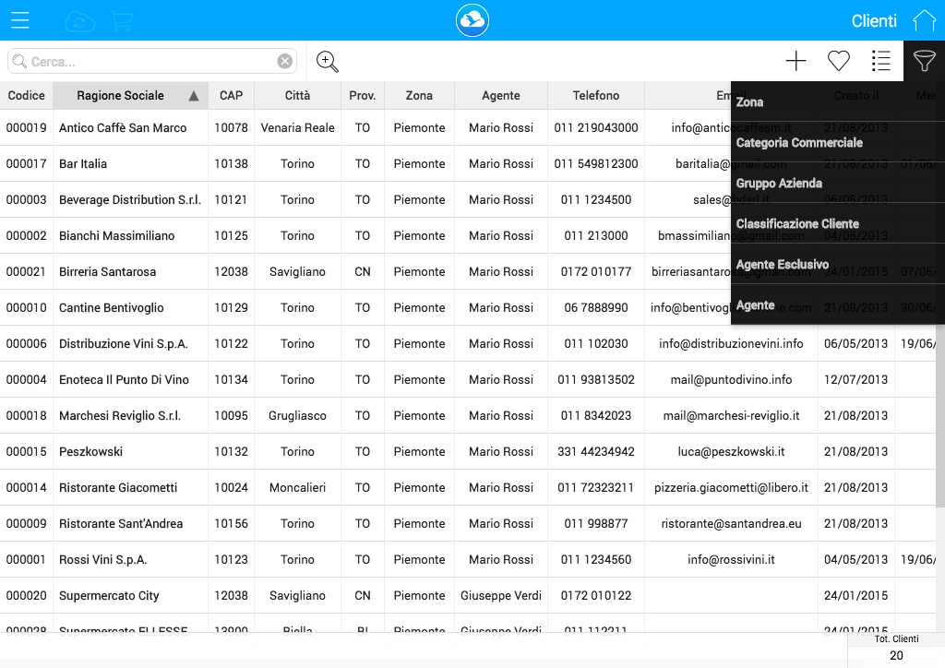Open client Peszkowski
The height and width of the screenshot is (668, 945).
point(91,452)
